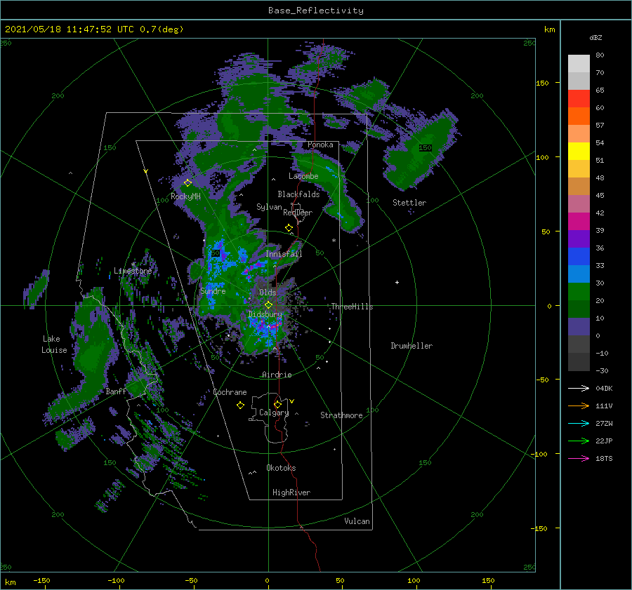This screenshot has height=590, width=632.
Task: Click the cyan 27ZW arrow in legend
Action: pos(579,423)
